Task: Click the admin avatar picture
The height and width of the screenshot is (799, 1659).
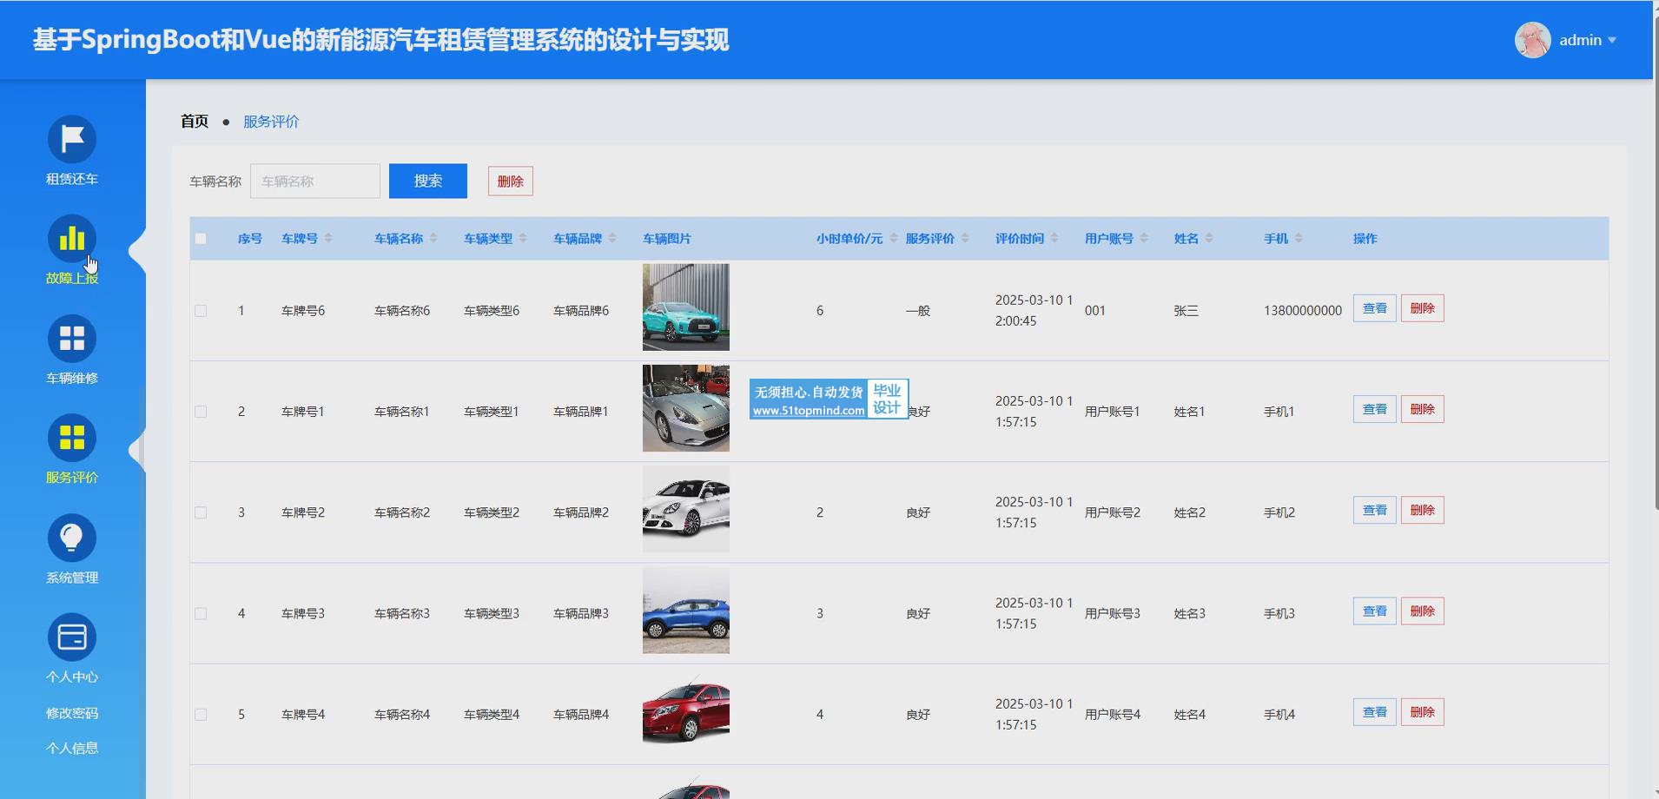Action: click(1532, 40)
